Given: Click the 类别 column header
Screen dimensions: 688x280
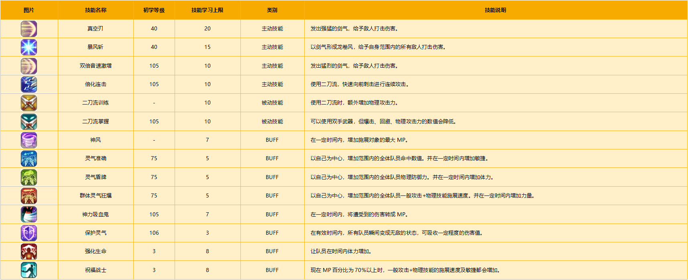Looking at the screenshot, I should coord(272,10).
